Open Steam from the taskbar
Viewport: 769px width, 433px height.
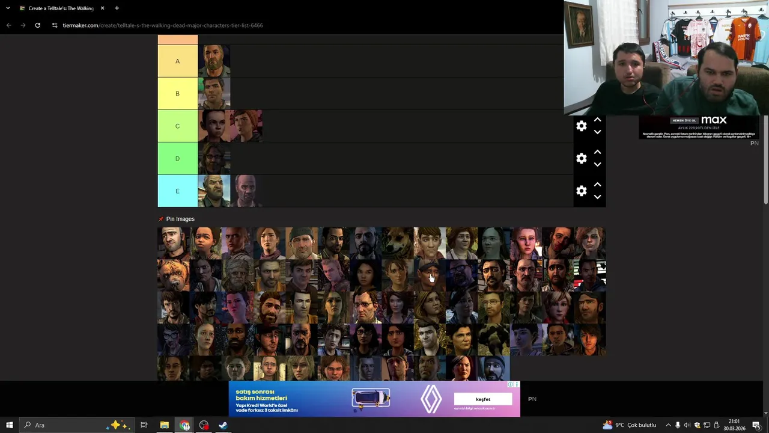point(223,425)
